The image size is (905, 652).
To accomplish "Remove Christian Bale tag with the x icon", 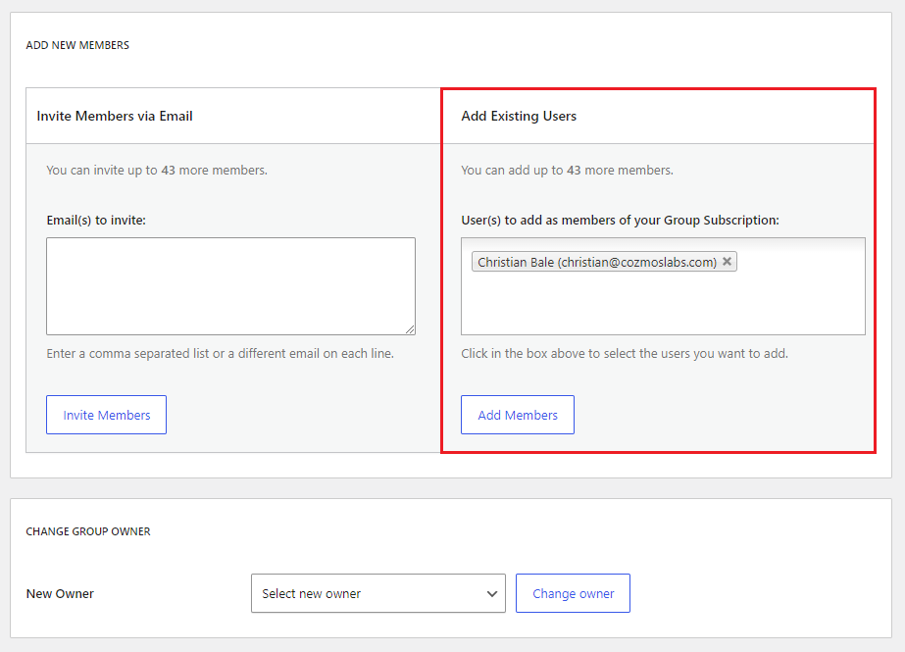I will 727,262.
